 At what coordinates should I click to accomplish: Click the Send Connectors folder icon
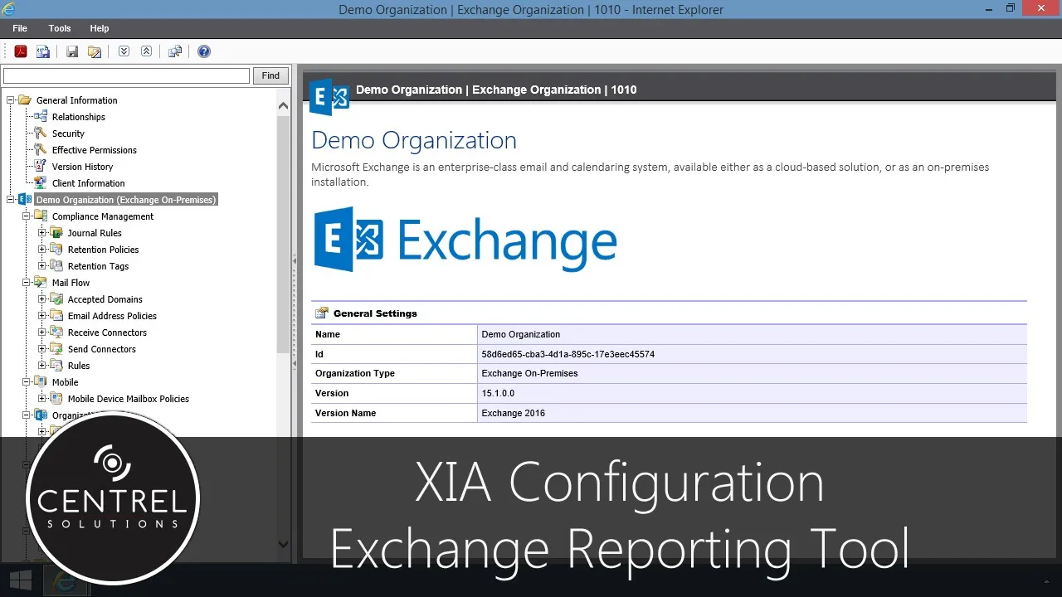click(56, 349)
